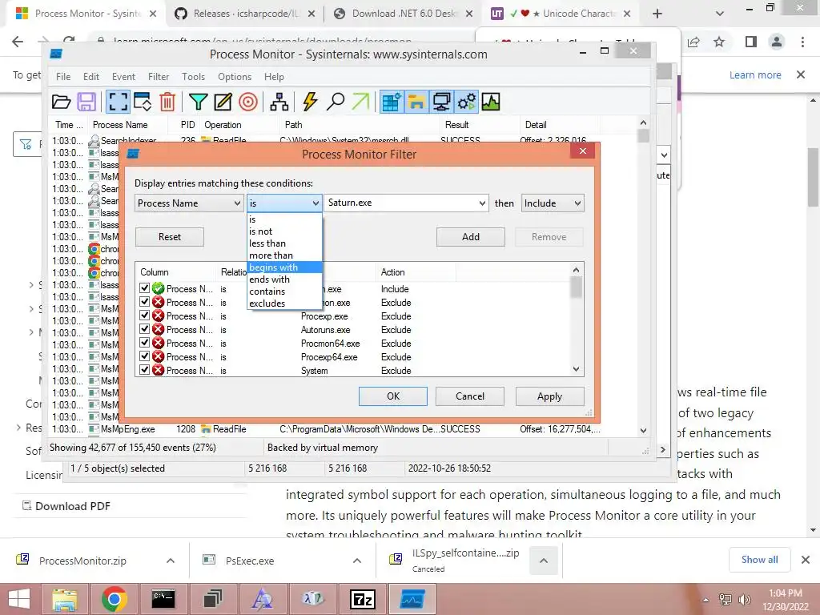Image resolution: width=820 pixels, height=615 pixels.
Task: Click the Chrome profile avatar icon
Action: click(777, 42)
